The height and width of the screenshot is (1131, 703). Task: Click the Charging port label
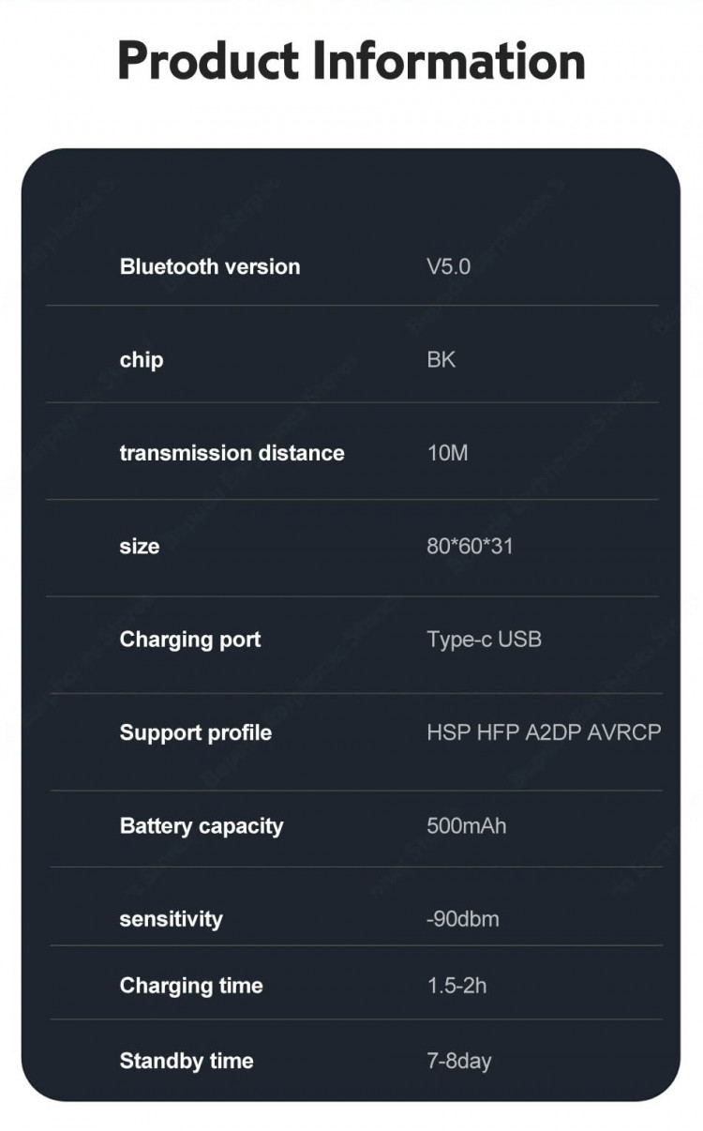tap(190, 640)
